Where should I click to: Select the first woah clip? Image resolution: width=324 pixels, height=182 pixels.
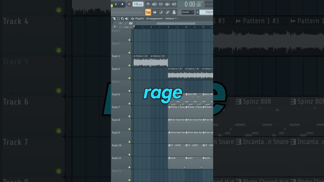tap(176, 163)
